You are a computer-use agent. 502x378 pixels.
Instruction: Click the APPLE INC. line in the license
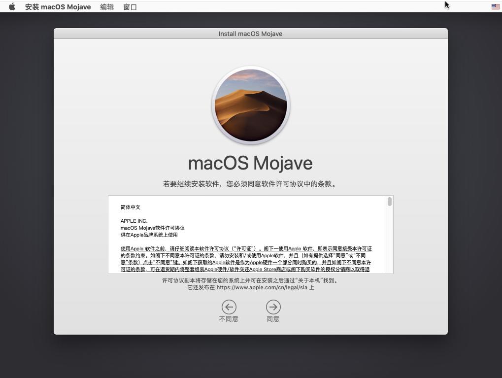tap(133, 221)
